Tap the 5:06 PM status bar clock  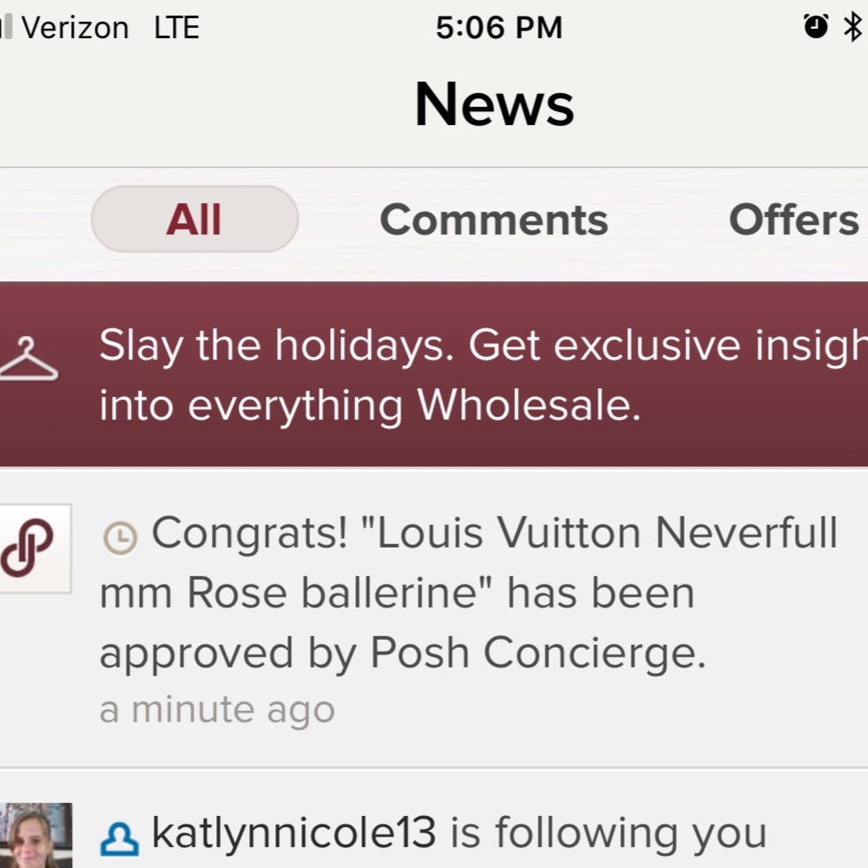pyautogui.click(x=498, y=28)
